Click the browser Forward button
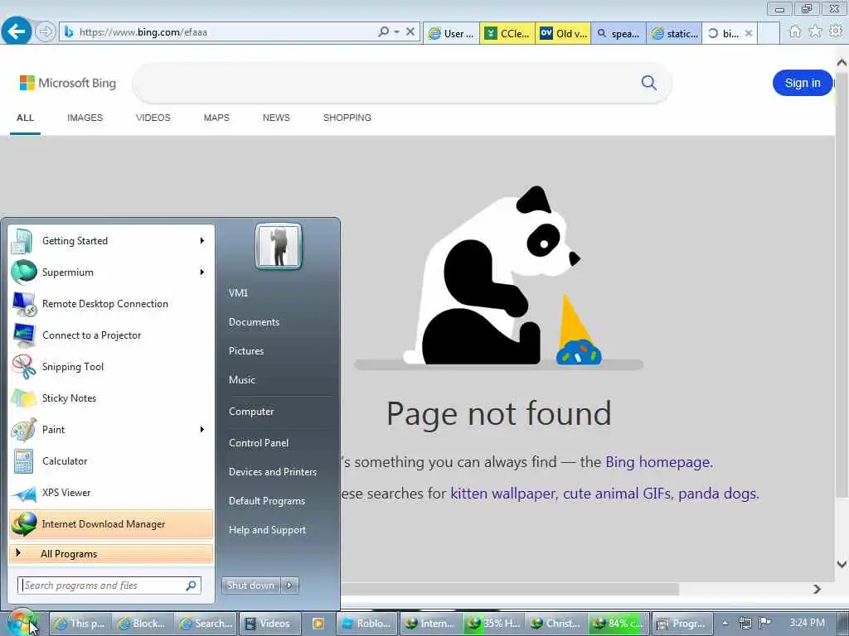The image size is (849, 636). point(45,32)
